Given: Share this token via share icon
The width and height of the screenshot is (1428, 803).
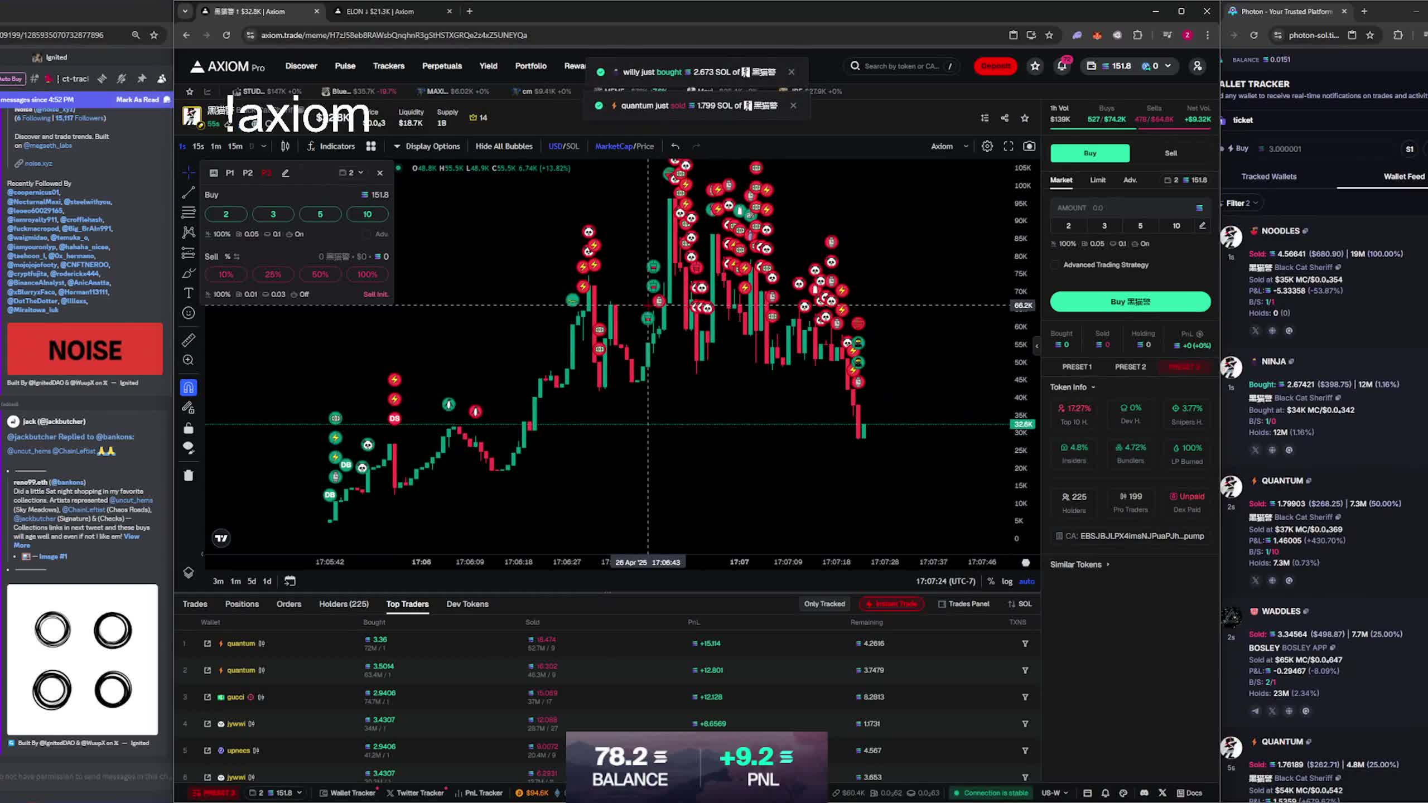Looking at the screenshot, I should click(x=1005, y=118).
